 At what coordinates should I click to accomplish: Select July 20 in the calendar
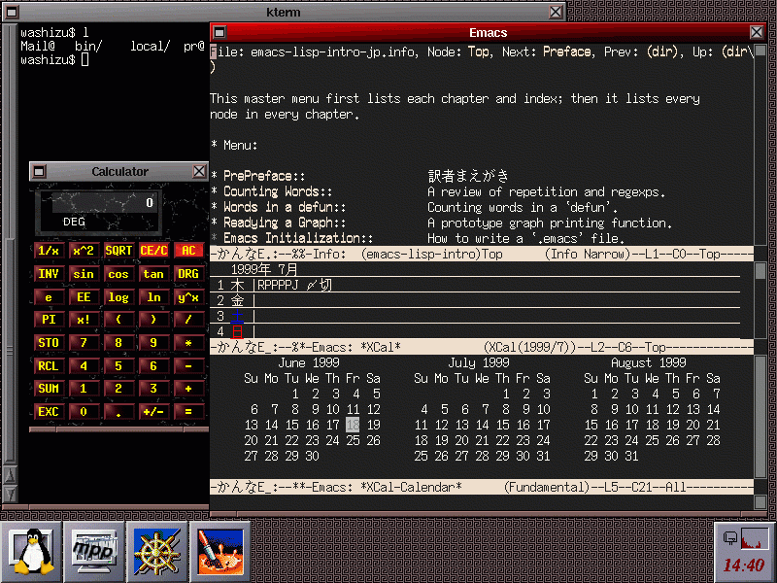point(462,440)
